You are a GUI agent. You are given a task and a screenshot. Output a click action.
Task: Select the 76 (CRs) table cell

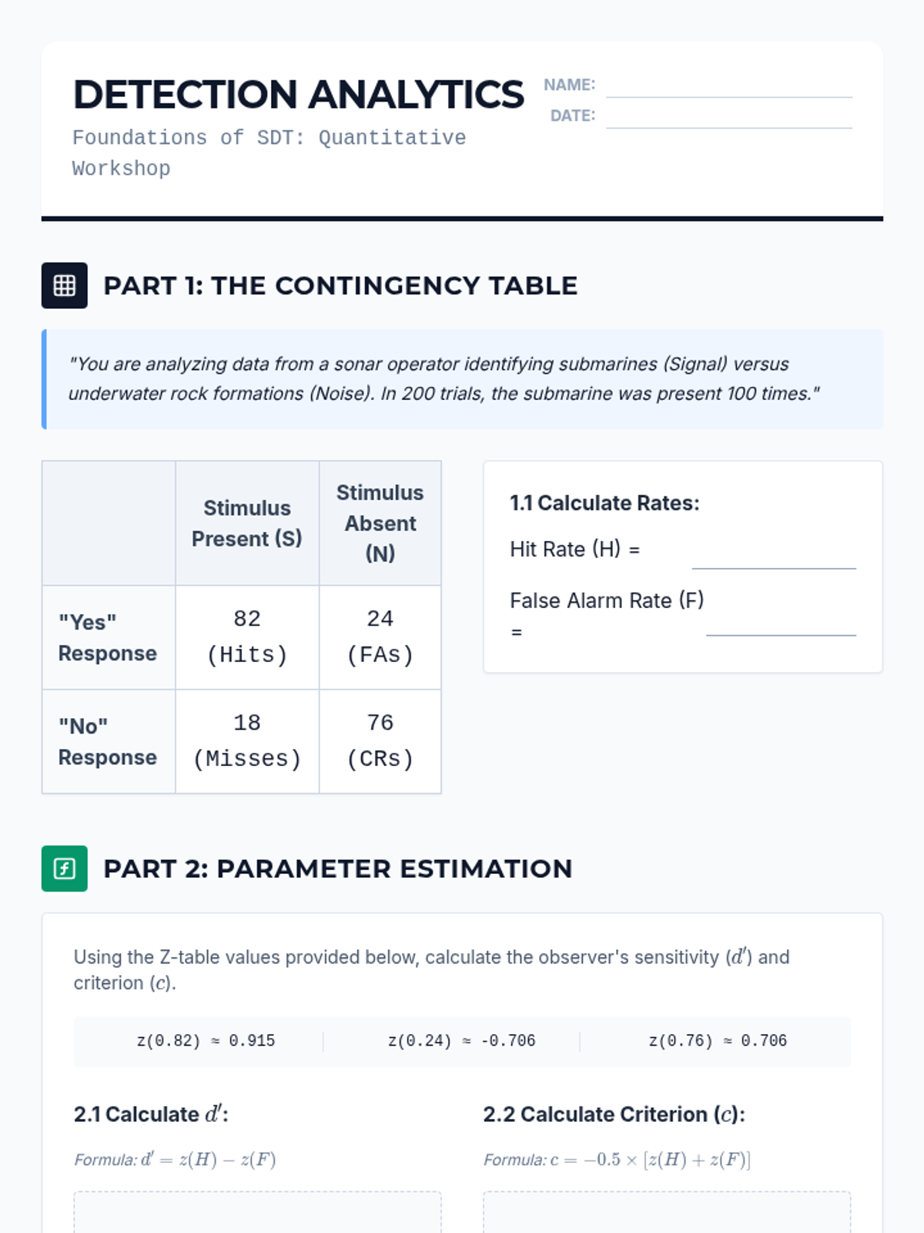point(380,741)
